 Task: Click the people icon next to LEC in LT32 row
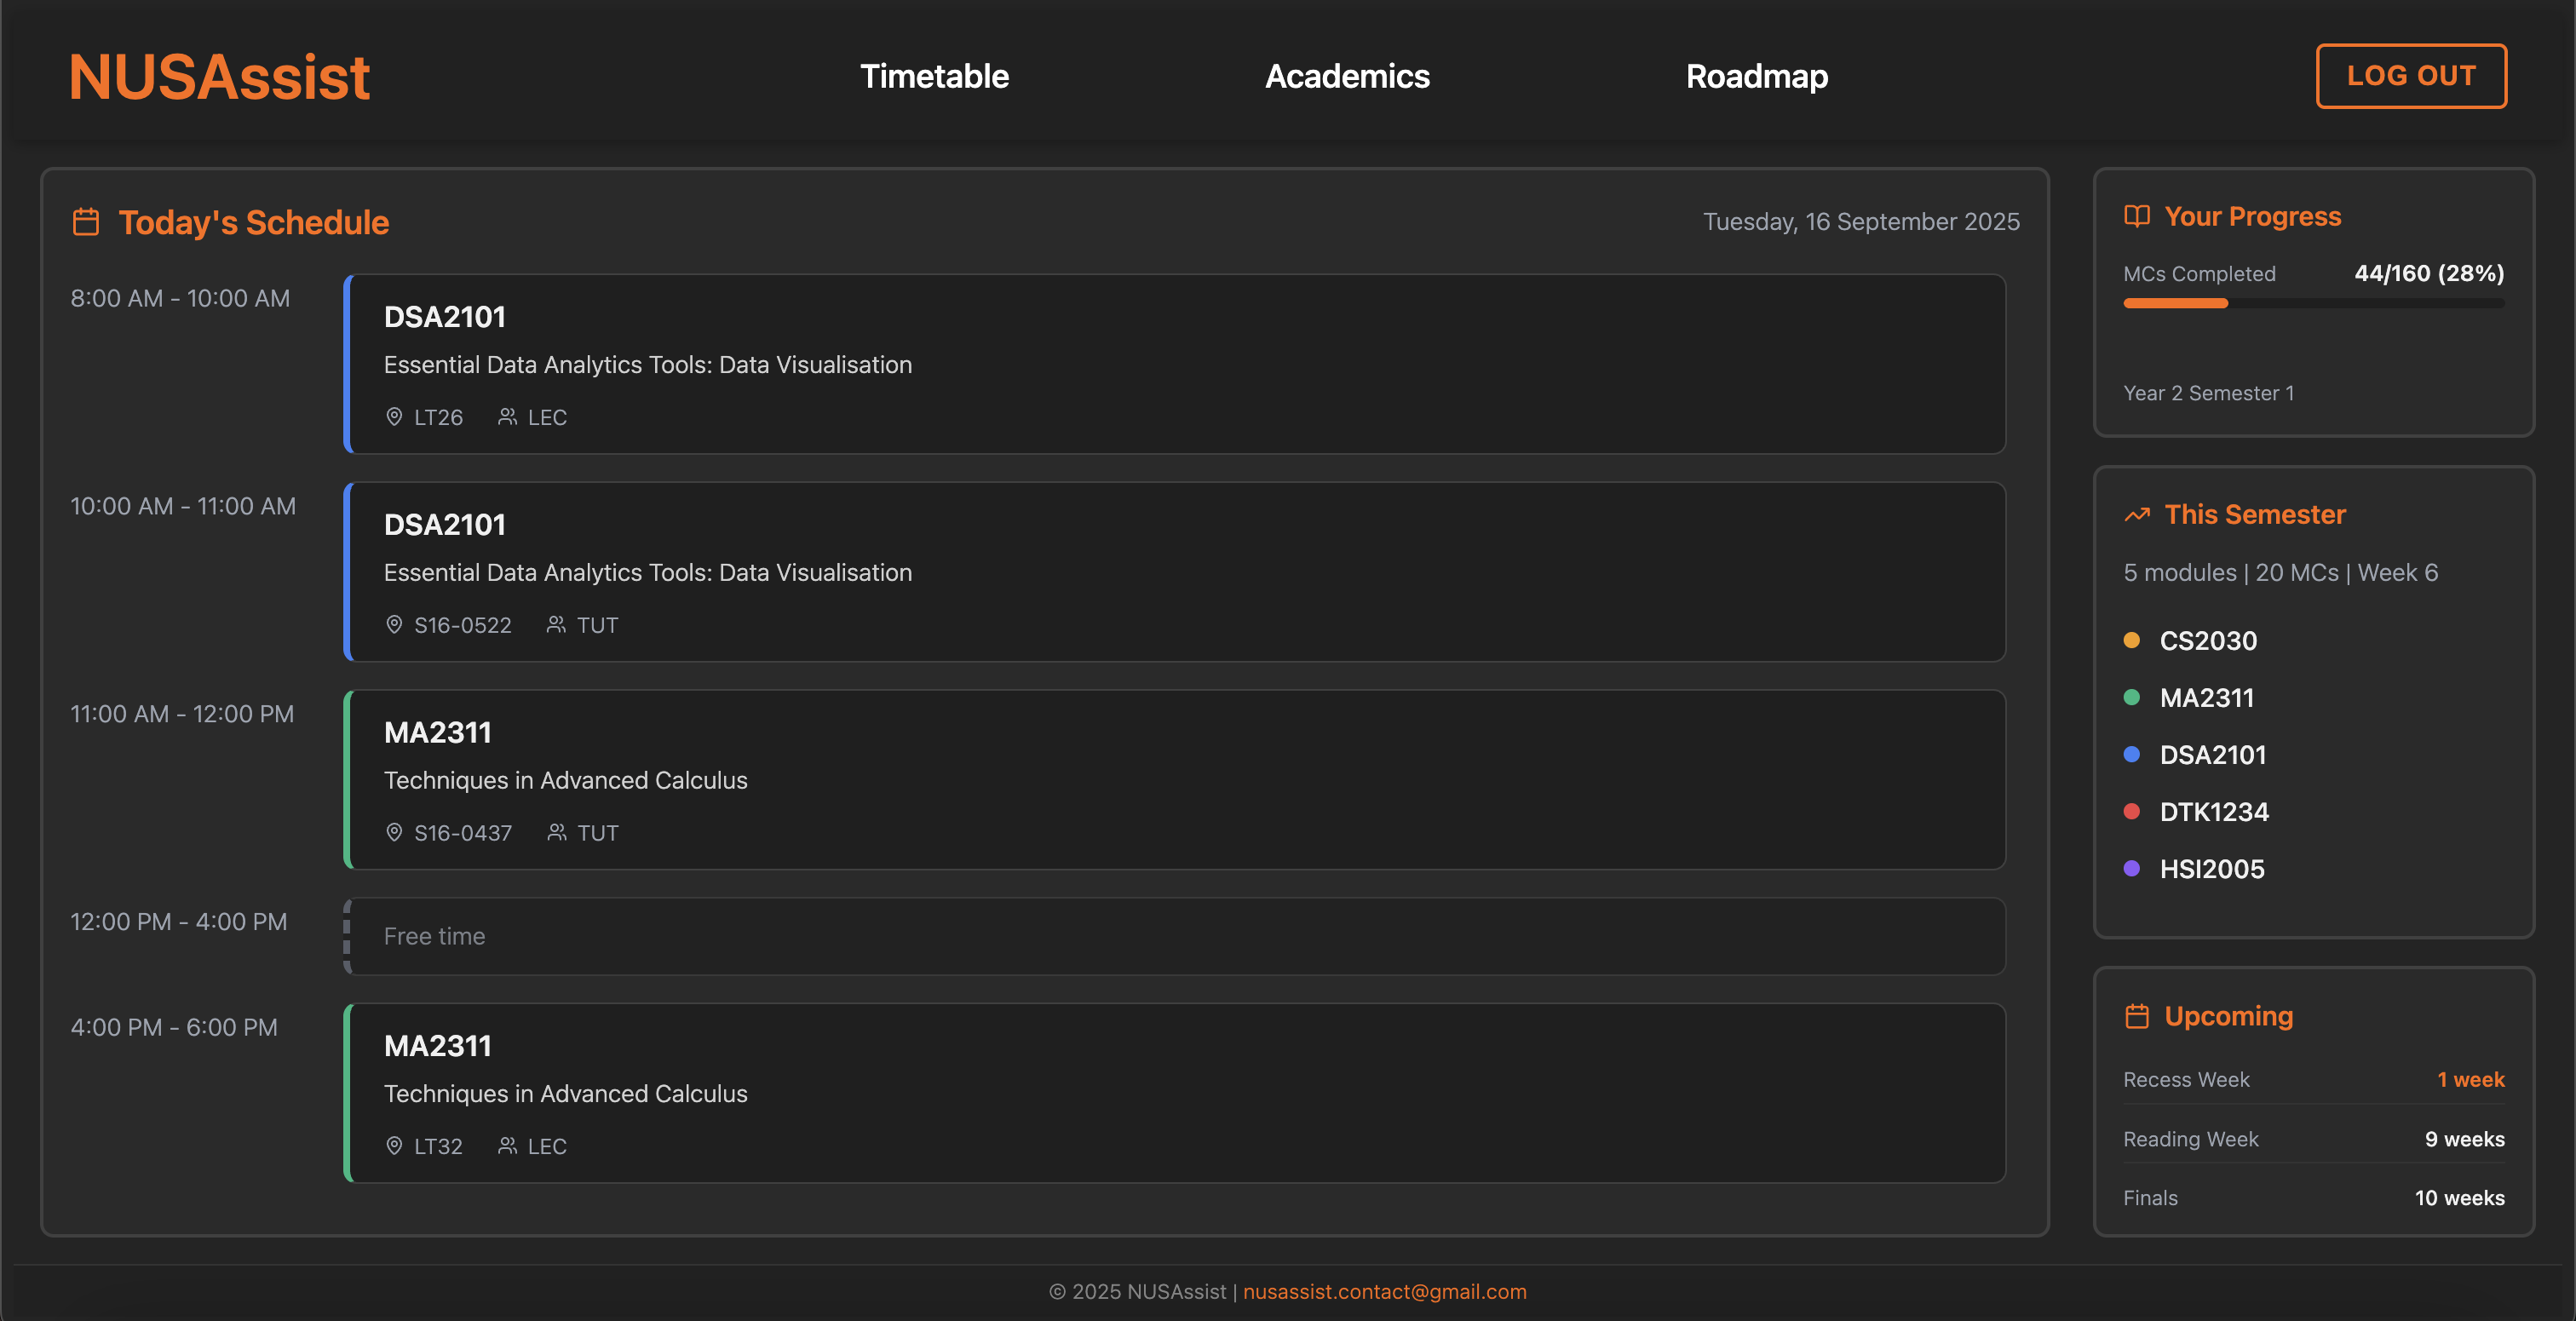pos(507,1146)
